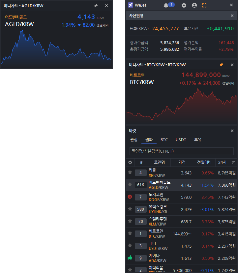Toggle favorite star for USDT/KRW
Screen dimensions: 238x274
pyautogui.click(x=130, y=246)
